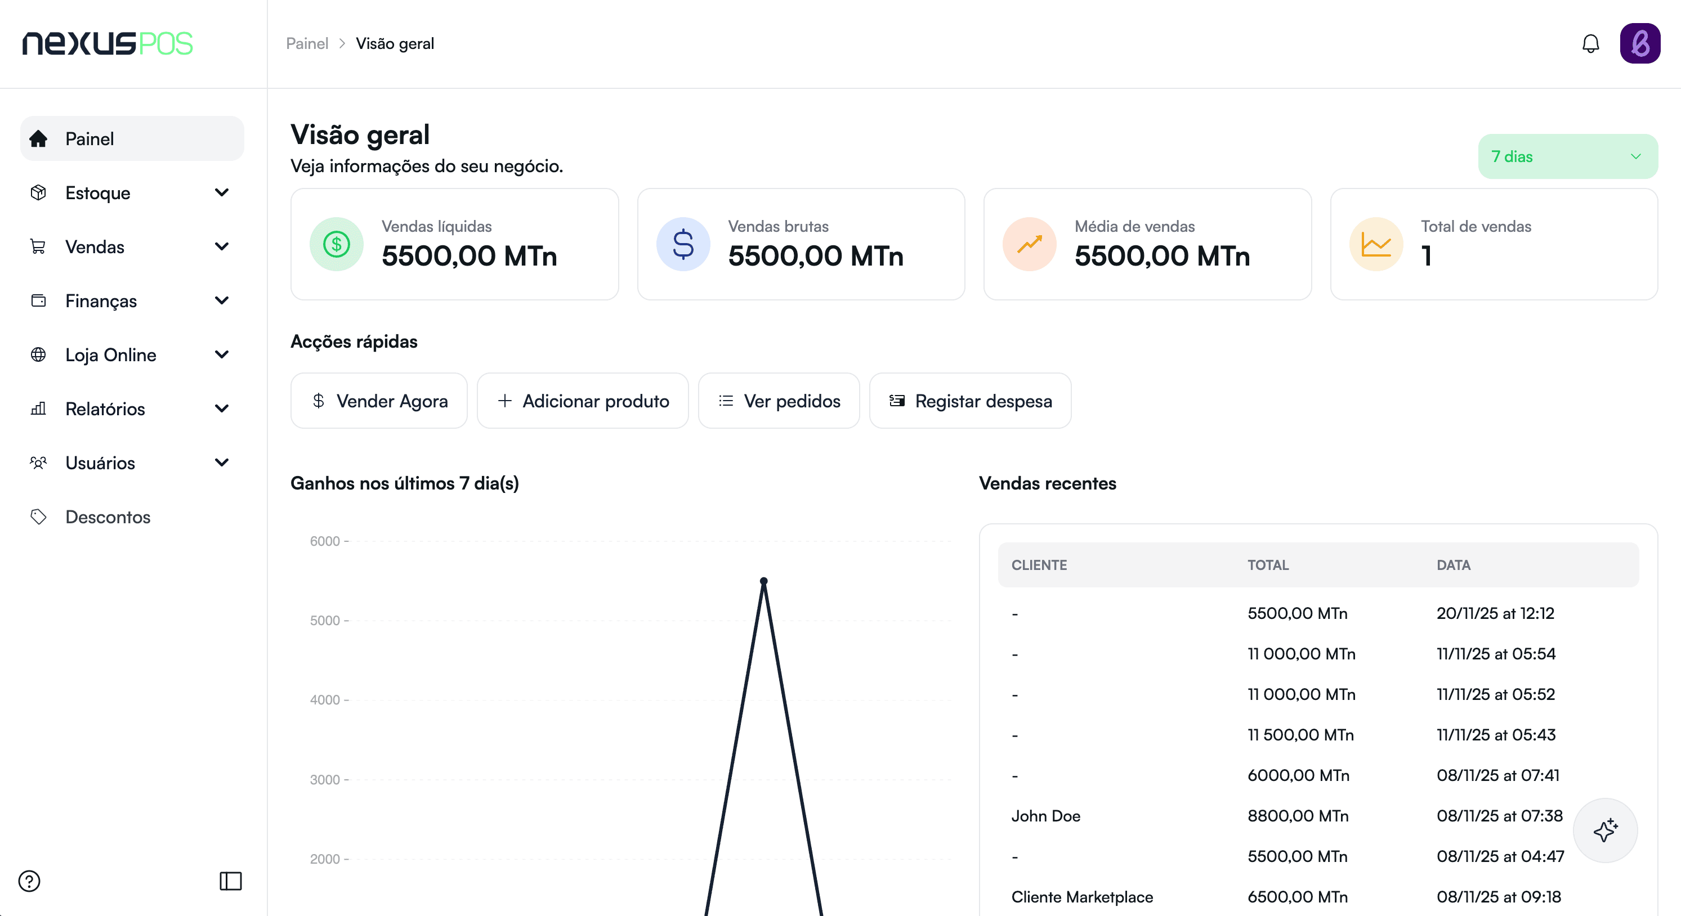
Task: Click the Média de vendas trend icon
Action: pos(1029,244)
